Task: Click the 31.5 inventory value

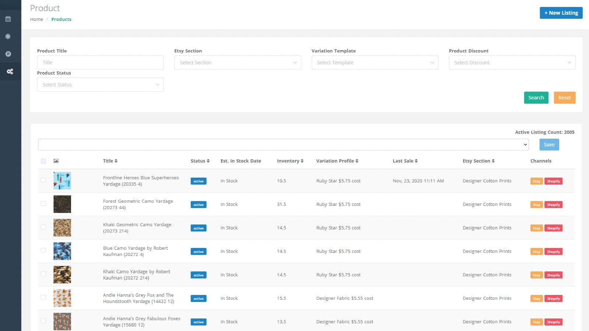Action: [281, 204]
